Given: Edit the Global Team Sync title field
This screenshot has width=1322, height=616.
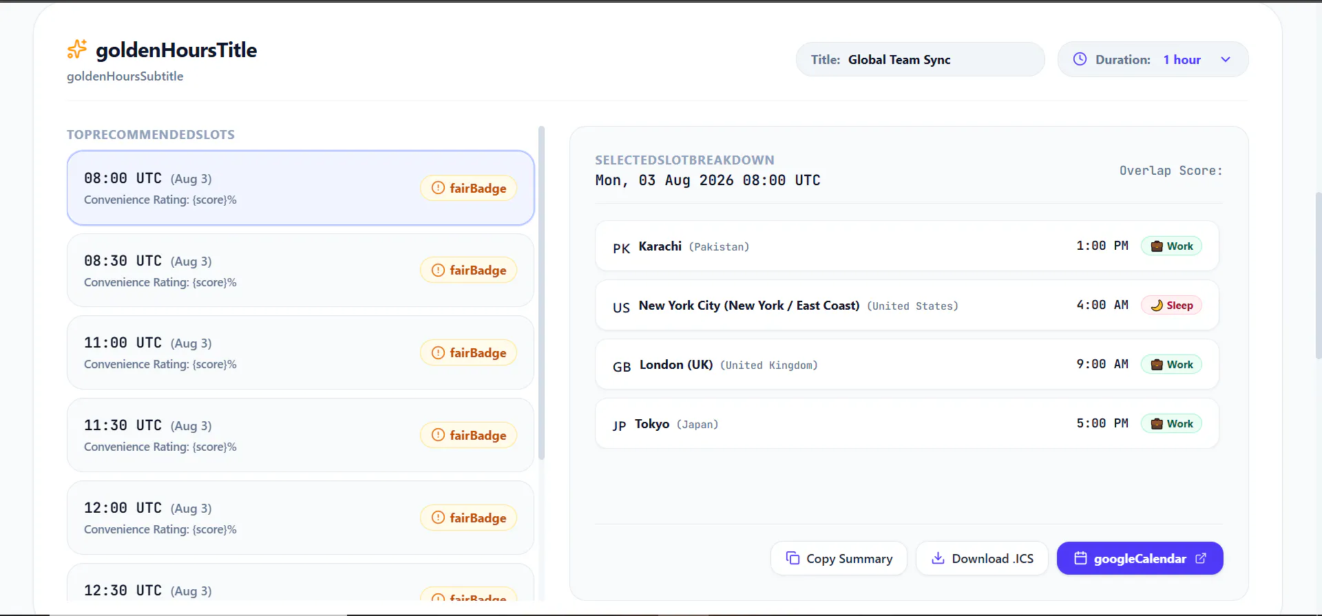Looking at the screenshot, I should [920, 60].
